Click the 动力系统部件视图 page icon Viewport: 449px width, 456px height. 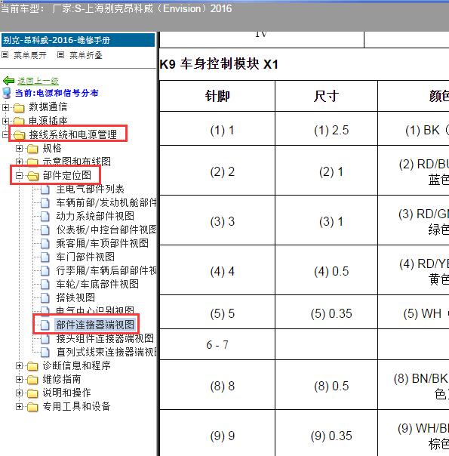tap(45, 217)
